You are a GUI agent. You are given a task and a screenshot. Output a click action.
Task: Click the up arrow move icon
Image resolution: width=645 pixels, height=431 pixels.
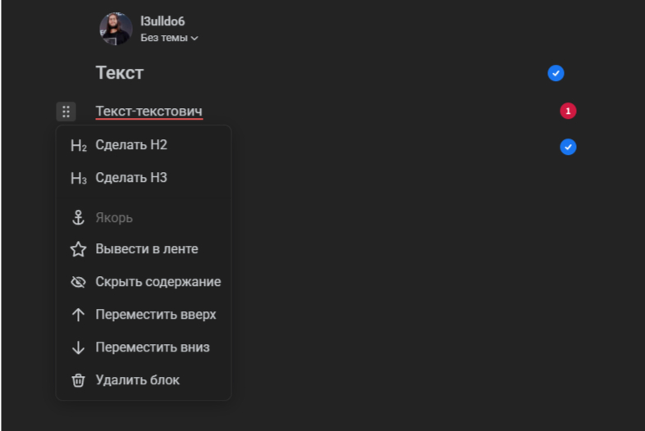(x=78, y=315)
